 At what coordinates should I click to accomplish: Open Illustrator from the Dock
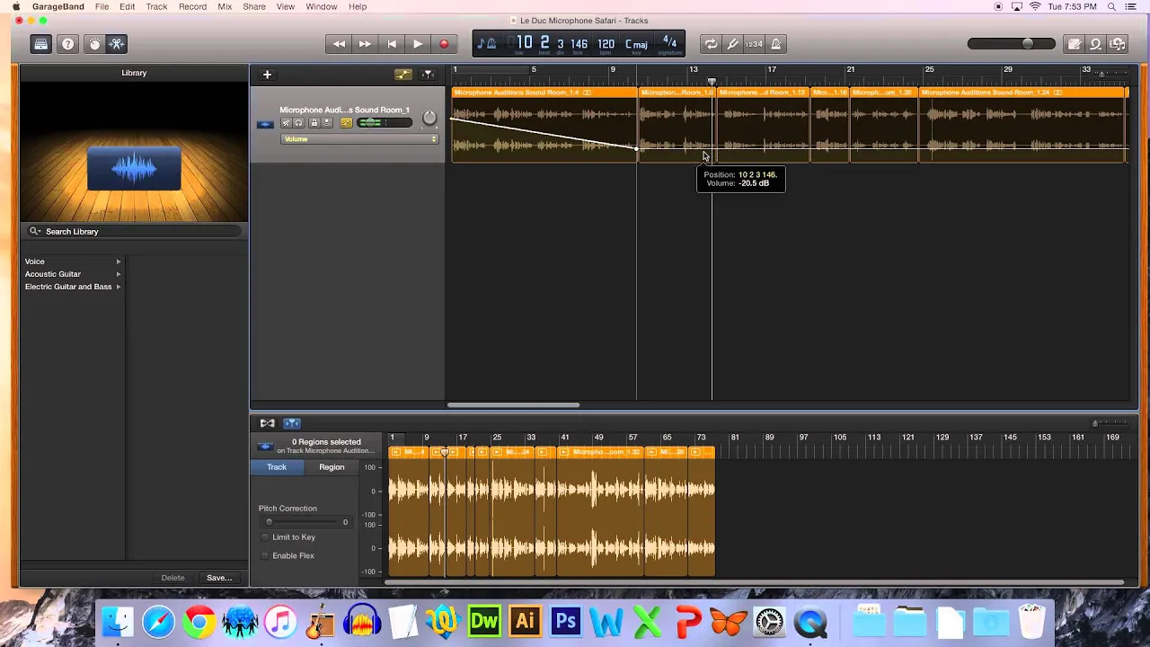(x=526, y=622)
